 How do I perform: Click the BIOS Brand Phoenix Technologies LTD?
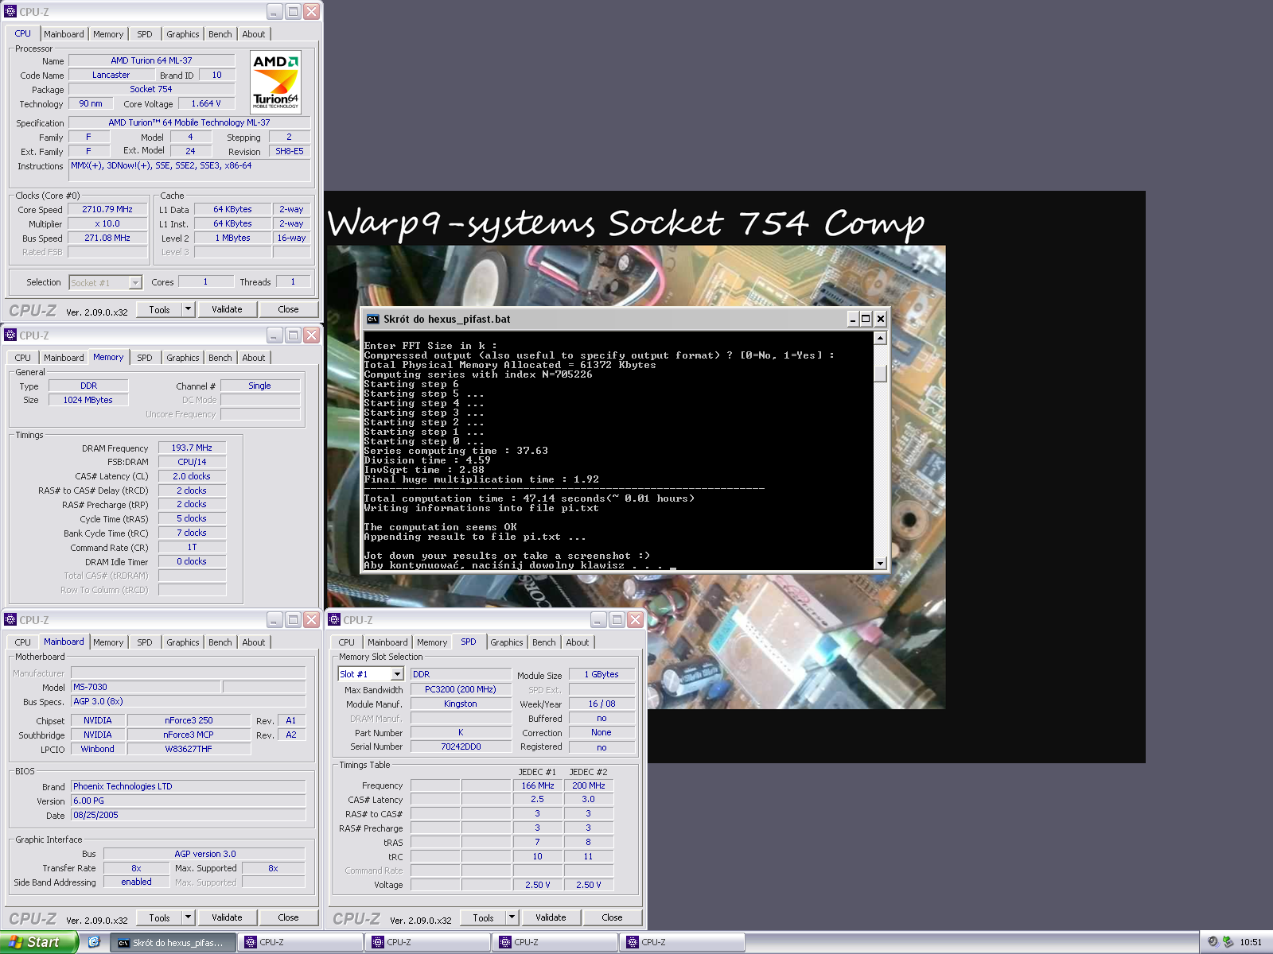click(x=188, y=787)
